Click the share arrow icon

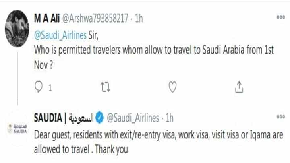(x=238, y=87)
